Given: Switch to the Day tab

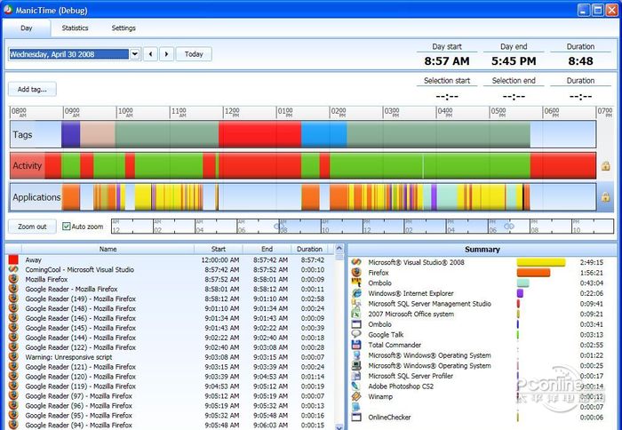Looking at the screenshot, I should coord(27,28).
